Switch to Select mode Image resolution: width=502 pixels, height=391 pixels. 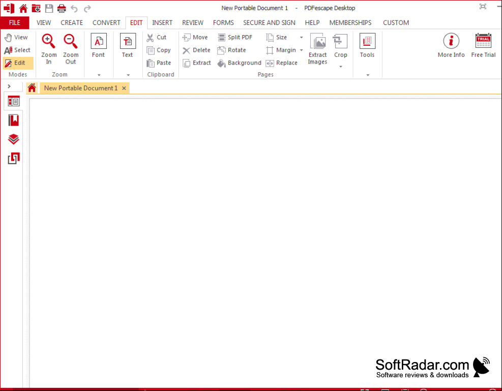[18, 50]
